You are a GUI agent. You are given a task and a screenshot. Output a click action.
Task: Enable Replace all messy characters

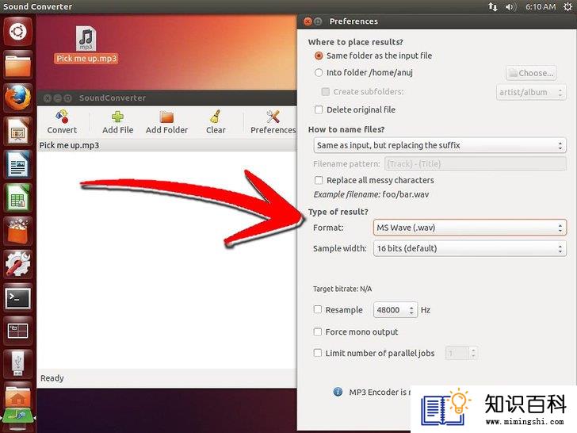click(319, 180)
